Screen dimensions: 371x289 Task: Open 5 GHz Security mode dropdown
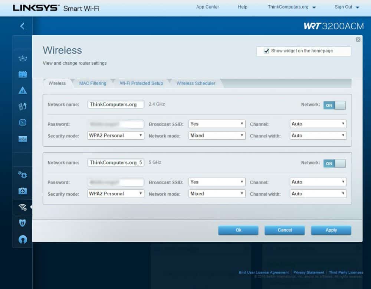(x=116, y=194)
